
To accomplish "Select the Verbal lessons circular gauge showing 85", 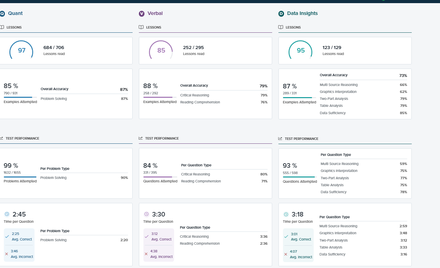I will pyautogui.click(x=161, y=50).
